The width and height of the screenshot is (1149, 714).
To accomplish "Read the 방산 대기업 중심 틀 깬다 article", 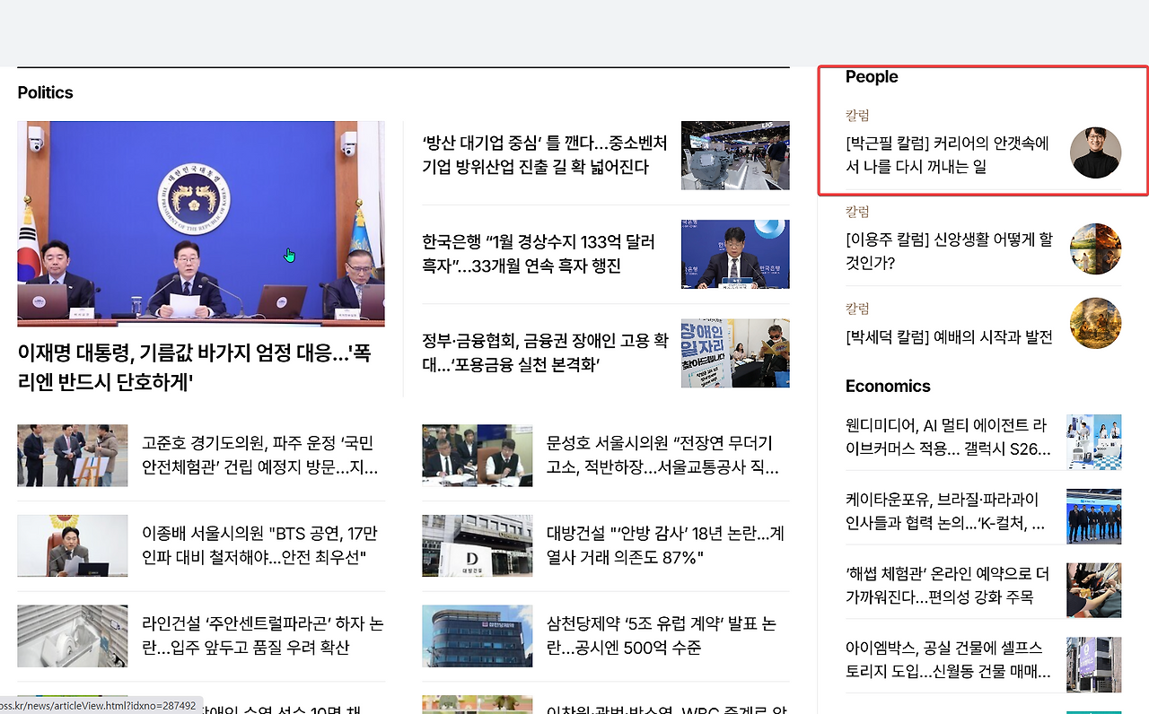I will click(x=545, y=155).
